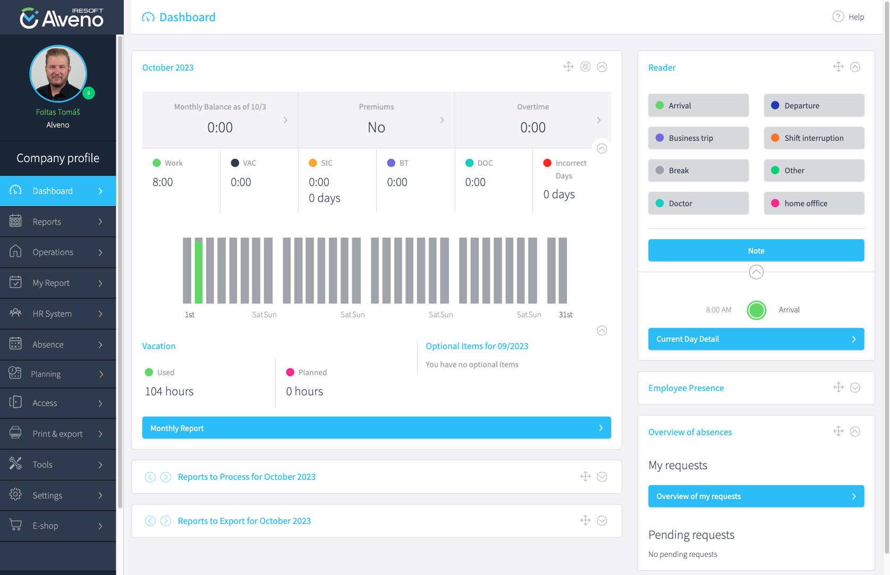Open Monthly Balance as of 10/3 details
The width and height of the screenshot is (890, 575).
click(220, 120)
